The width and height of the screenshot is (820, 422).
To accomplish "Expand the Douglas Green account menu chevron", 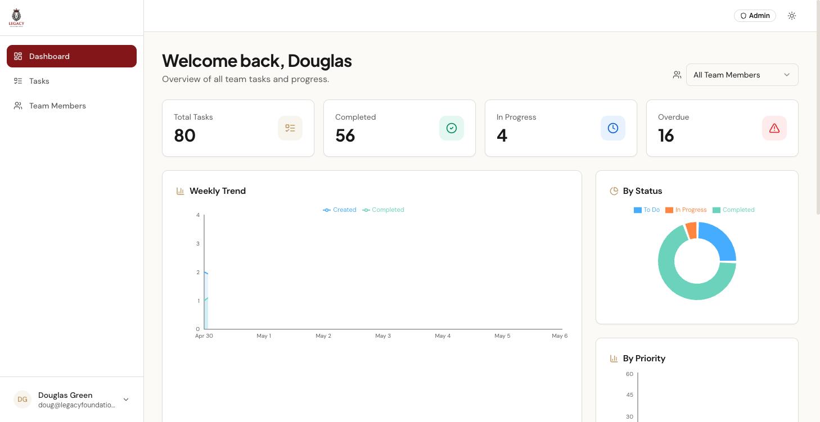I will [126, 400].
